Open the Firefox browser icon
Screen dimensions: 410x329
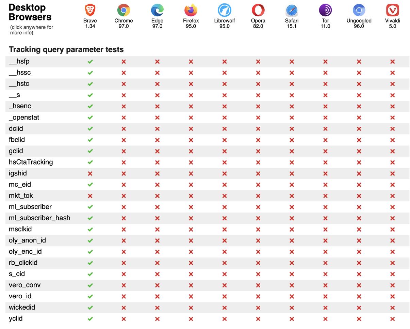tap(191, 10)
